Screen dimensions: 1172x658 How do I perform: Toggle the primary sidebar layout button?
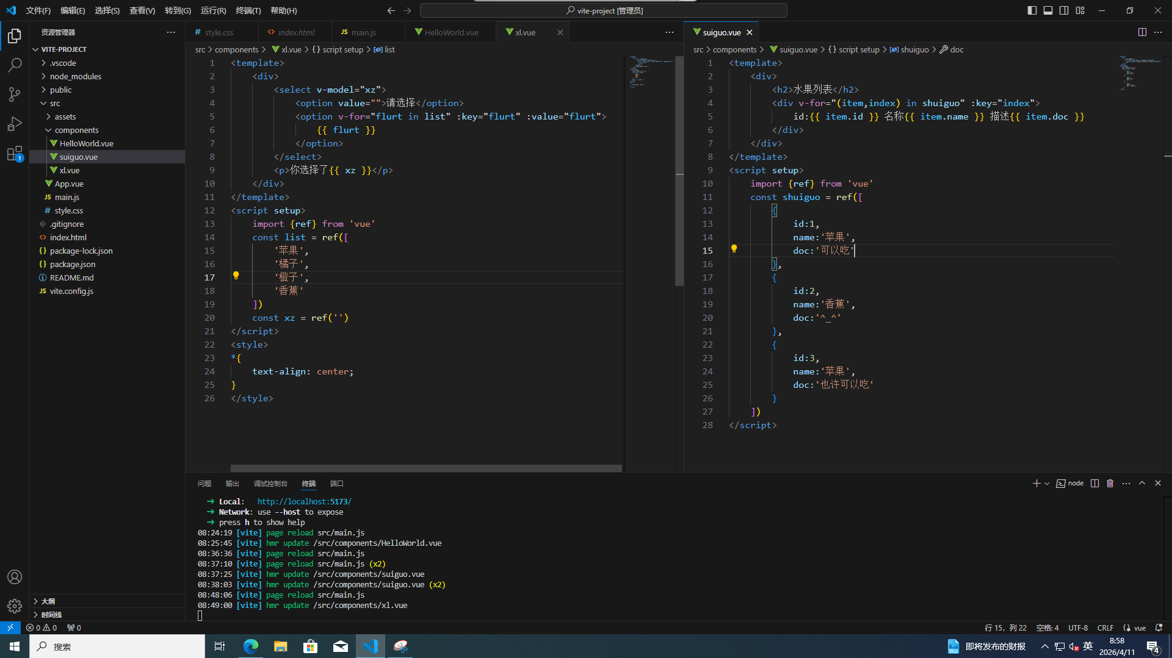click(1032, 10)
